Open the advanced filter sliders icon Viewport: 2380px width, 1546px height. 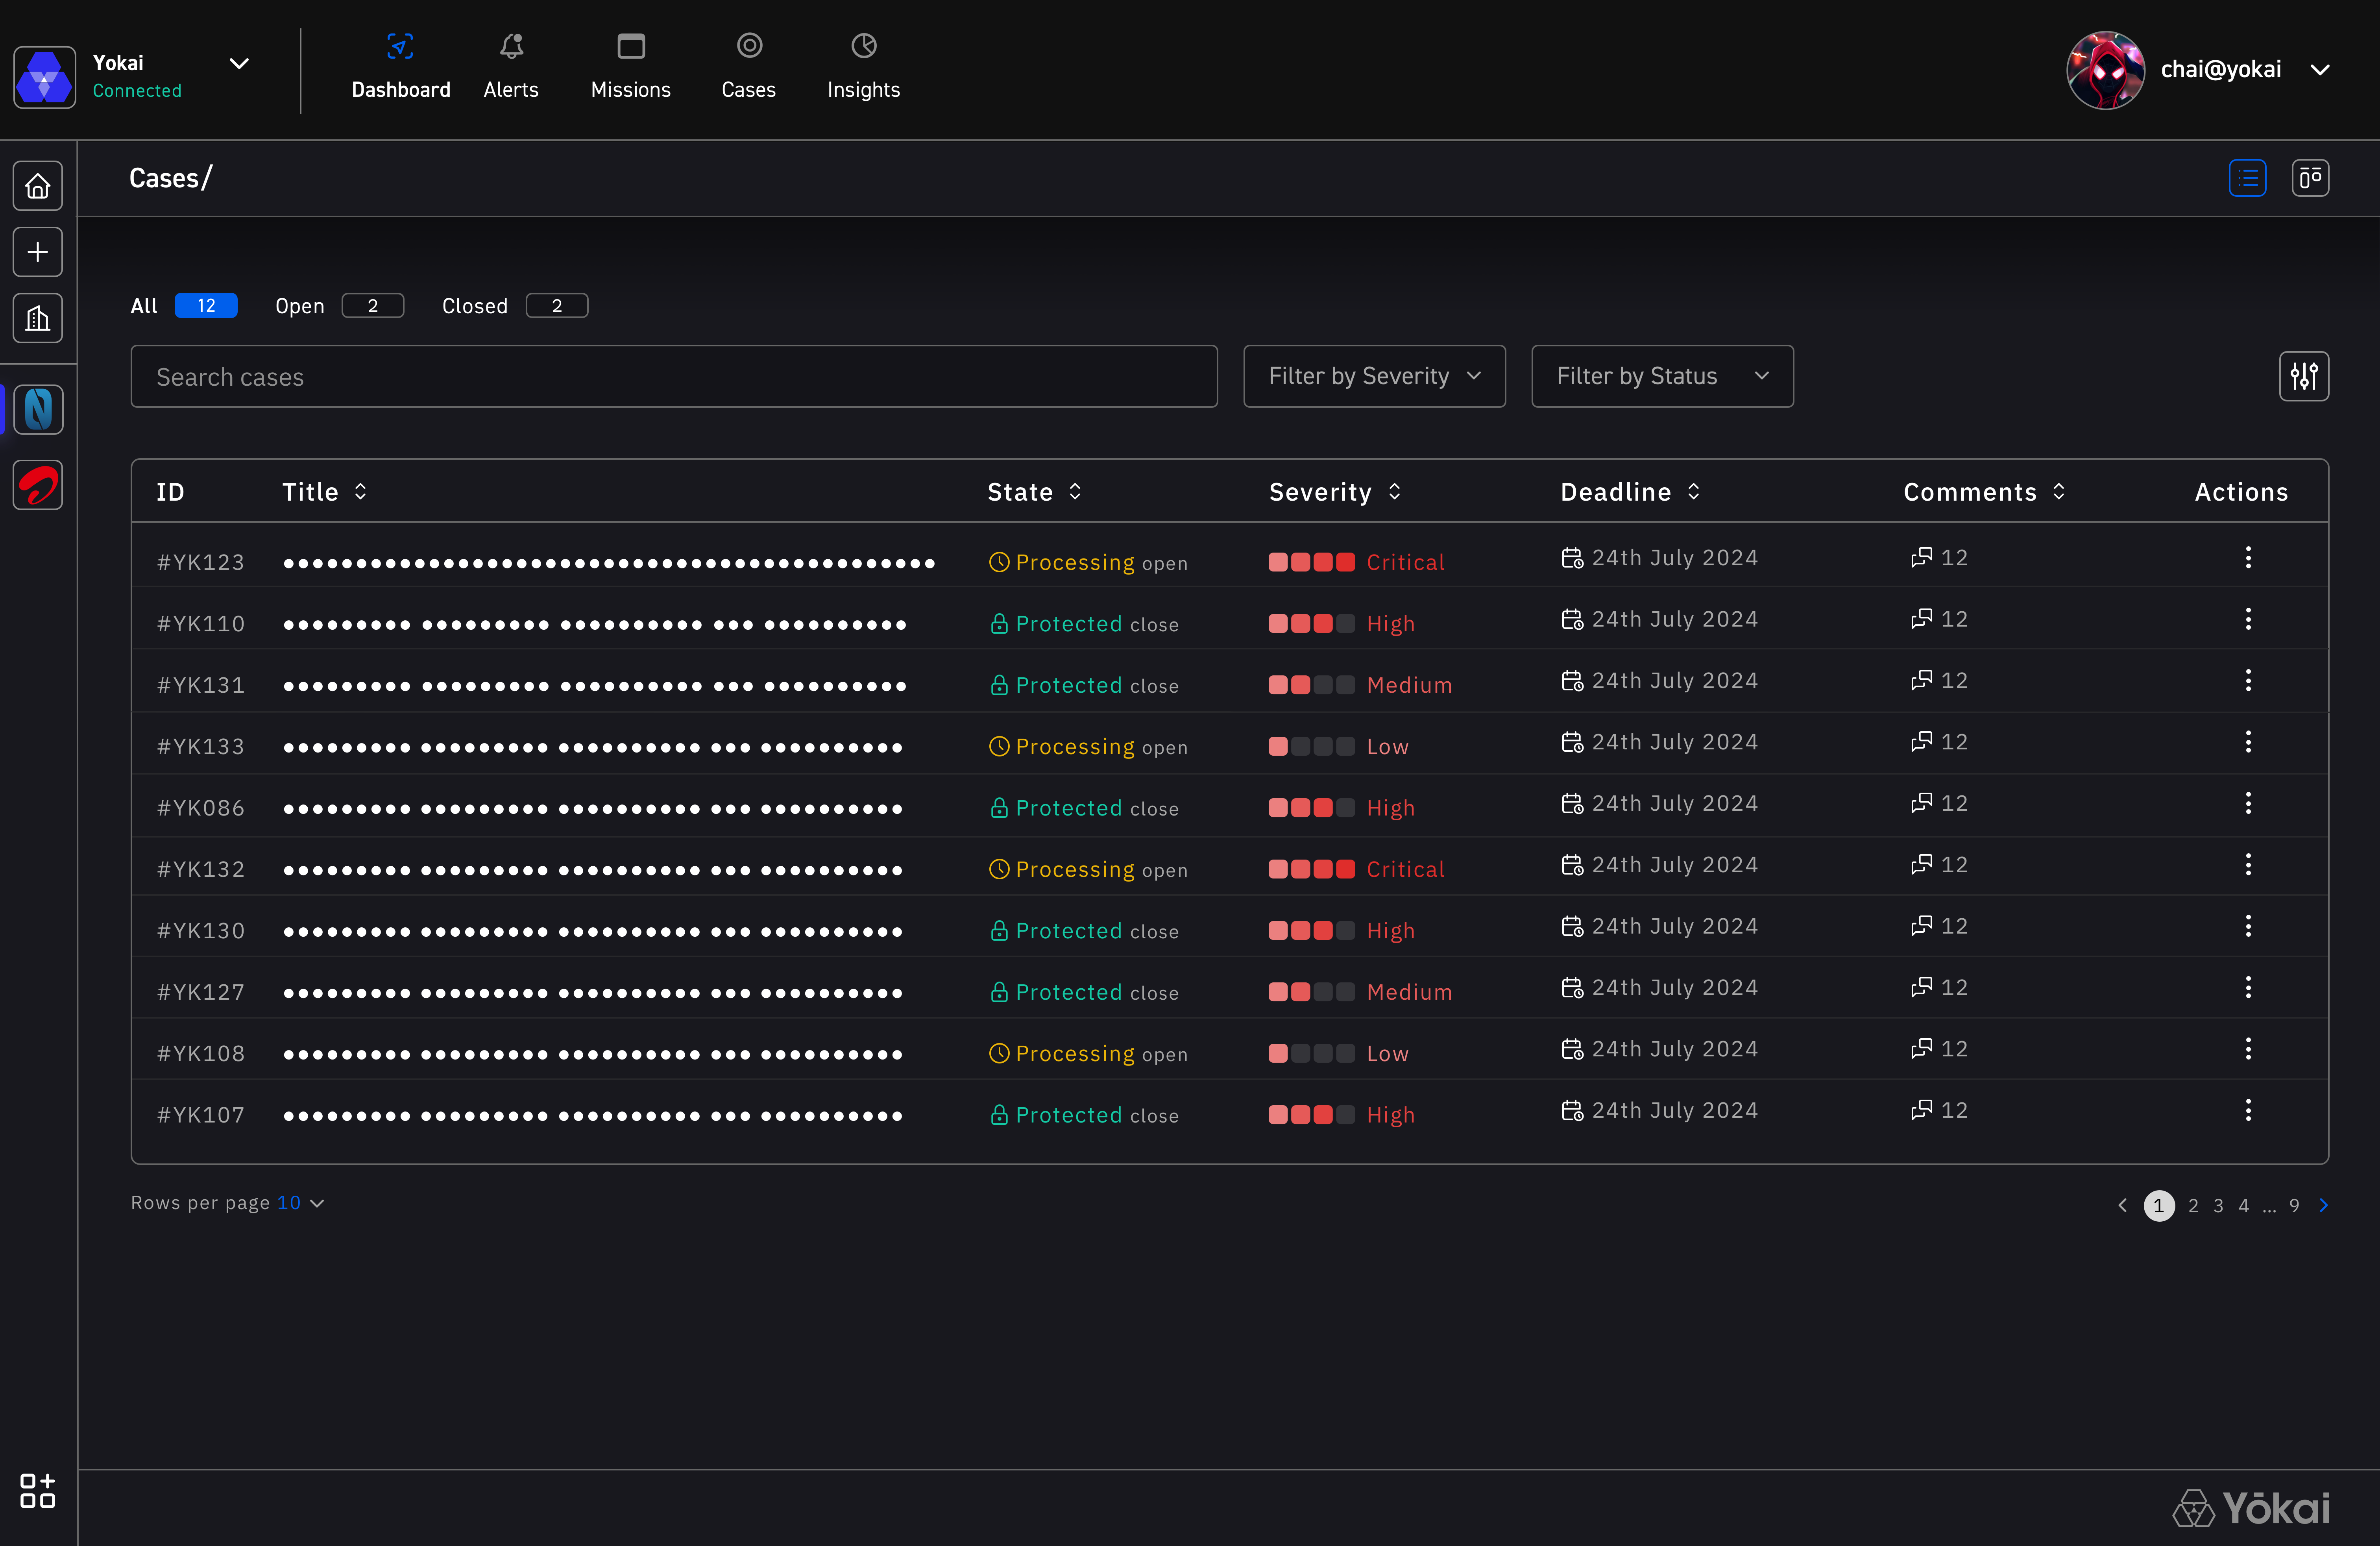pyautogui.click(x=2304, y=376)
